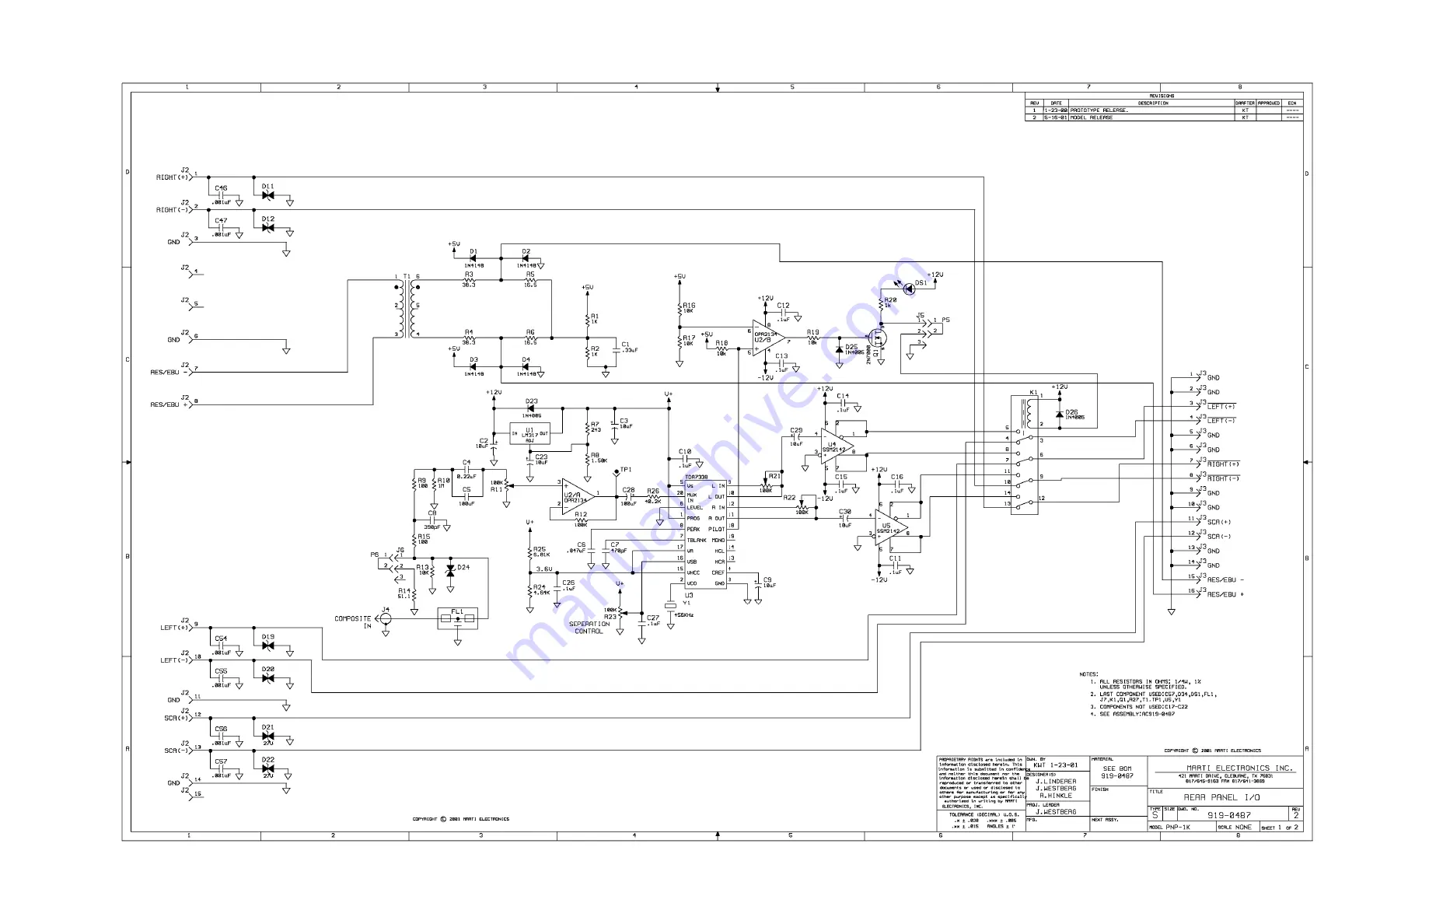Select the DS1 LED symbol
This screenshot has width=1429, height=924.
pyautogui.click(x=909, y=289)
